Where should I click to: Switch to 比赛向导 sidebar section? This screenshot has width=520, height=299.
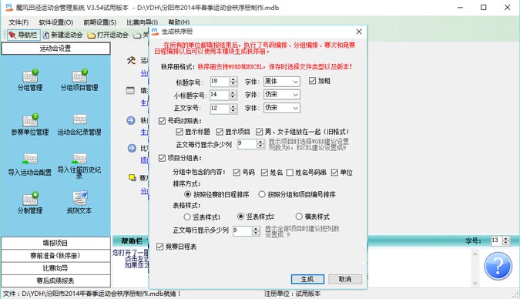55,268
